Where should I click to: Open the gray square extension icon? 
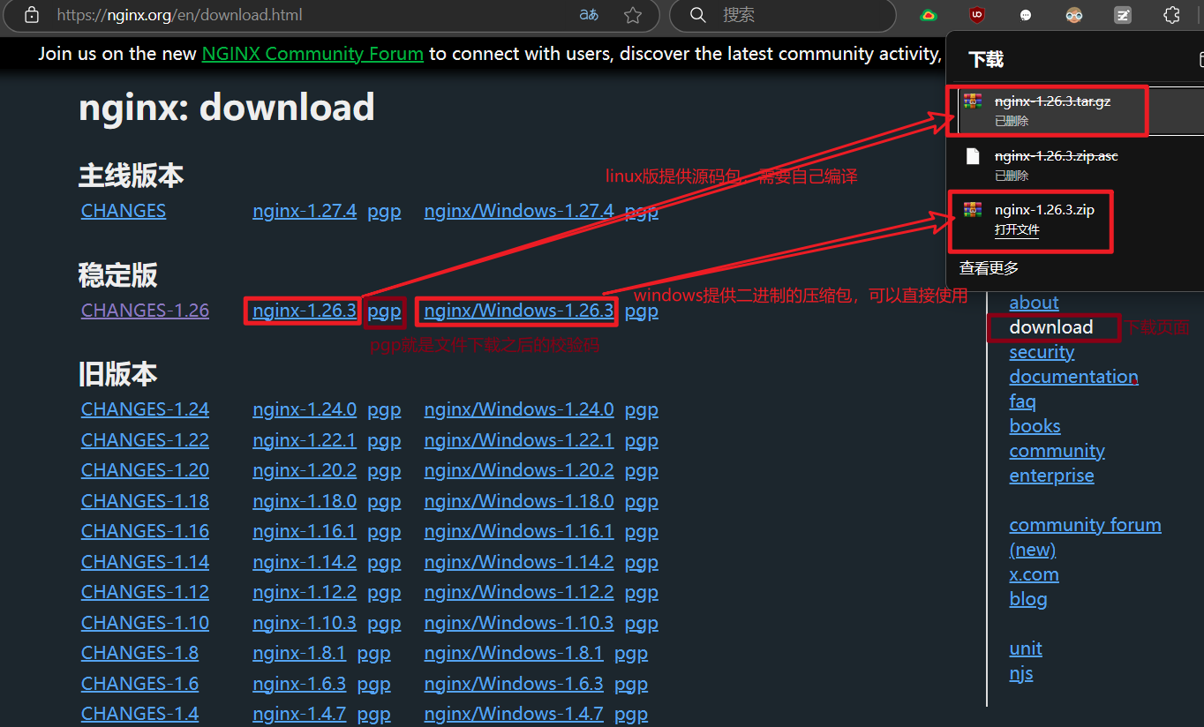tap(1123, 15)
